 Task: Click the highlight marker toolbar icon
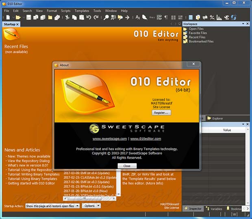pyautogui.click(x=145, y=17)
